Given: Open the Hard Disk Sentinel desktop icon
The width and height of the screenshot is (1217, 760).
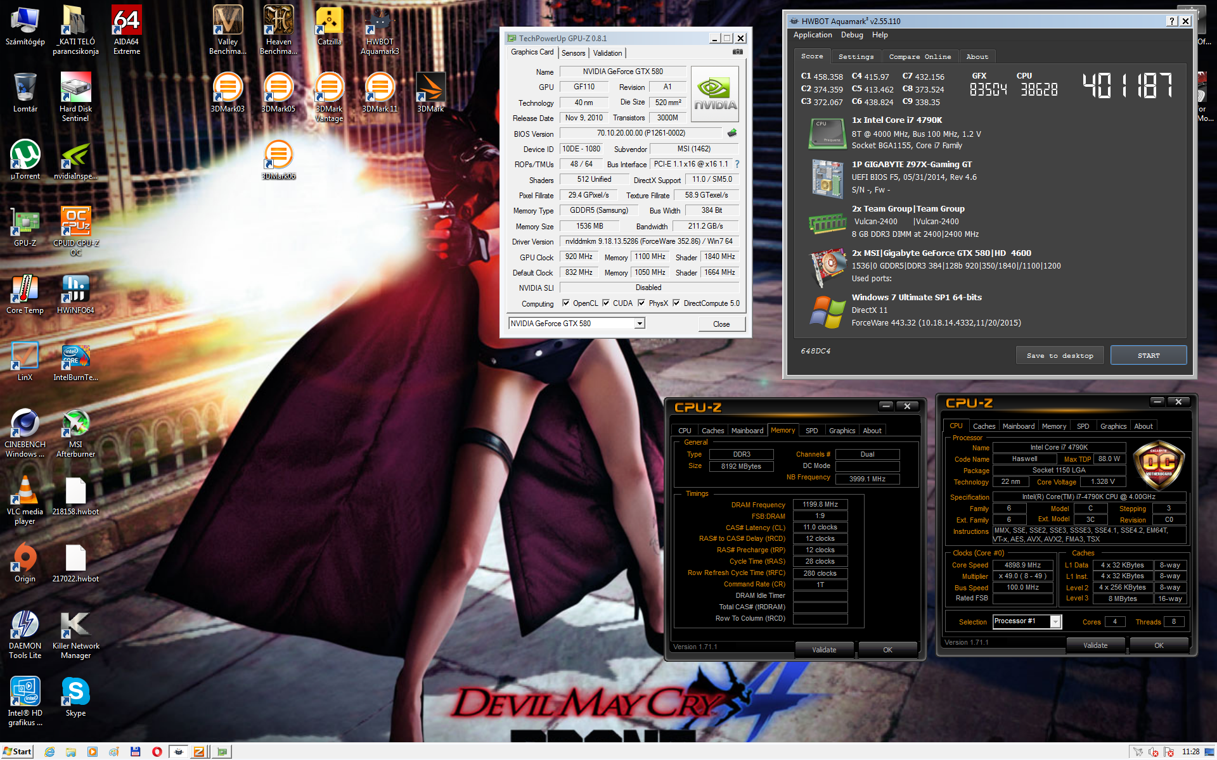Looking at the screenshot, I should pyautogui.click(x=75, y=97).
